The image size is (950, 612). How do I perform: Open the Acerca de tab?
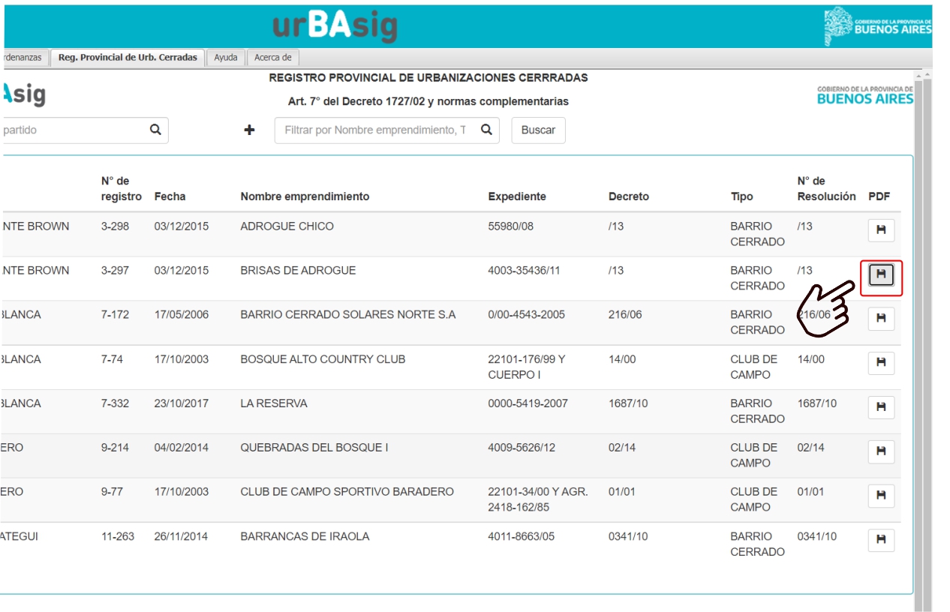click(x=272, y=58)
